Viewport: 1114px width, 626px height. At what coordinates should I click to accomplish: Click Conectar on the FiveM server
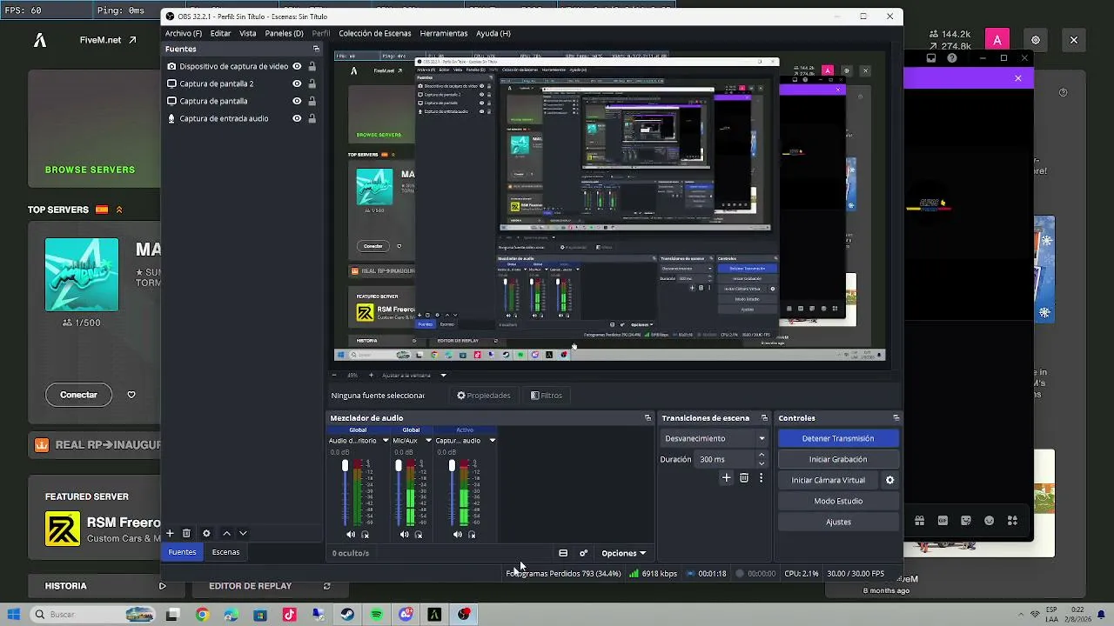click(x=78, y=395)
